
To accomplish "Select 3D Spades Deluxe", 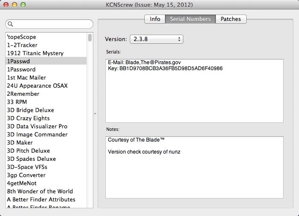I will pos(46,159).
